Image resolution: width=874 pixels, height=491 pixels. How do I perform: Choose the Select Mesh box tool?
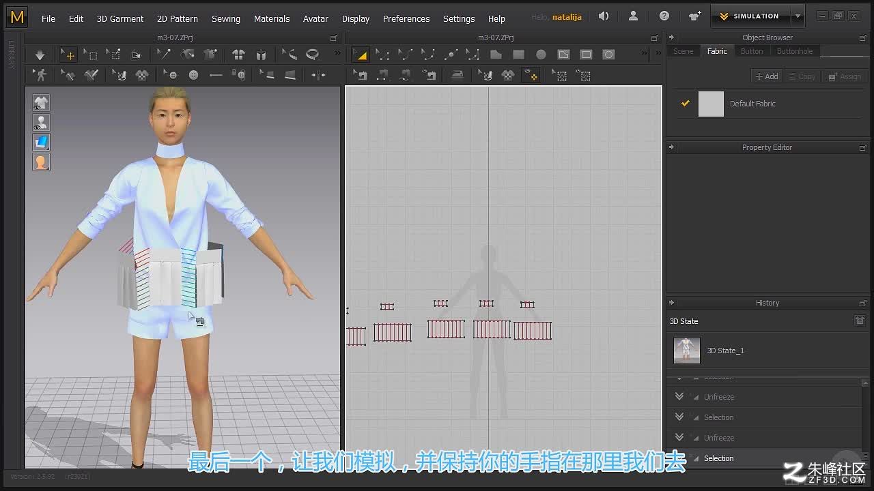pos(90,55)
